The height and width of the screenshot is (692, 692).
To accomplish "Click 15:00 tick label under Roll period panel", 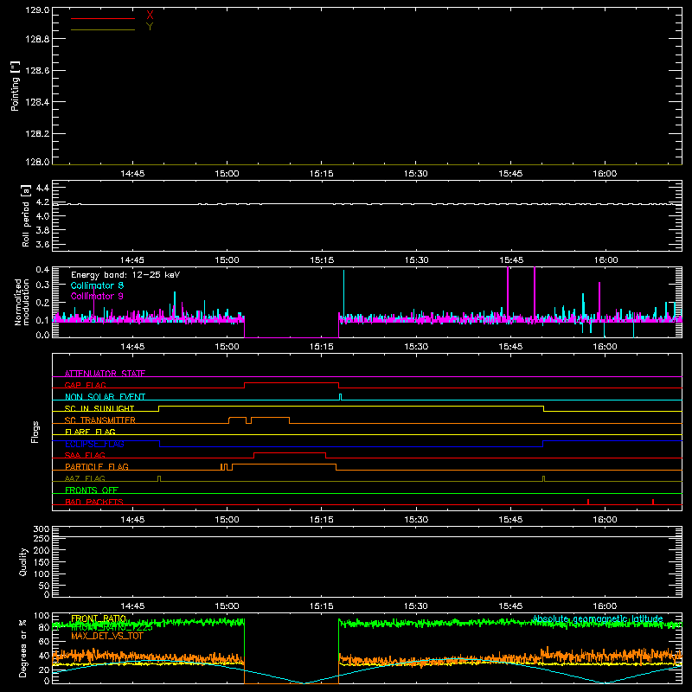I will pos(227,260).
